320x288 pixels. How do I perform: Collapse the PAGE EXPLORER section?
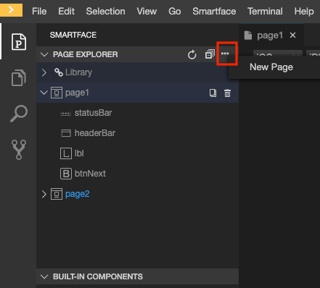click(44, 54)
